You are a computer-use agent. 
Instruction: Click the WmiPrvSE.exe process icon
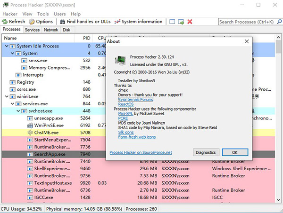(30, 126)
